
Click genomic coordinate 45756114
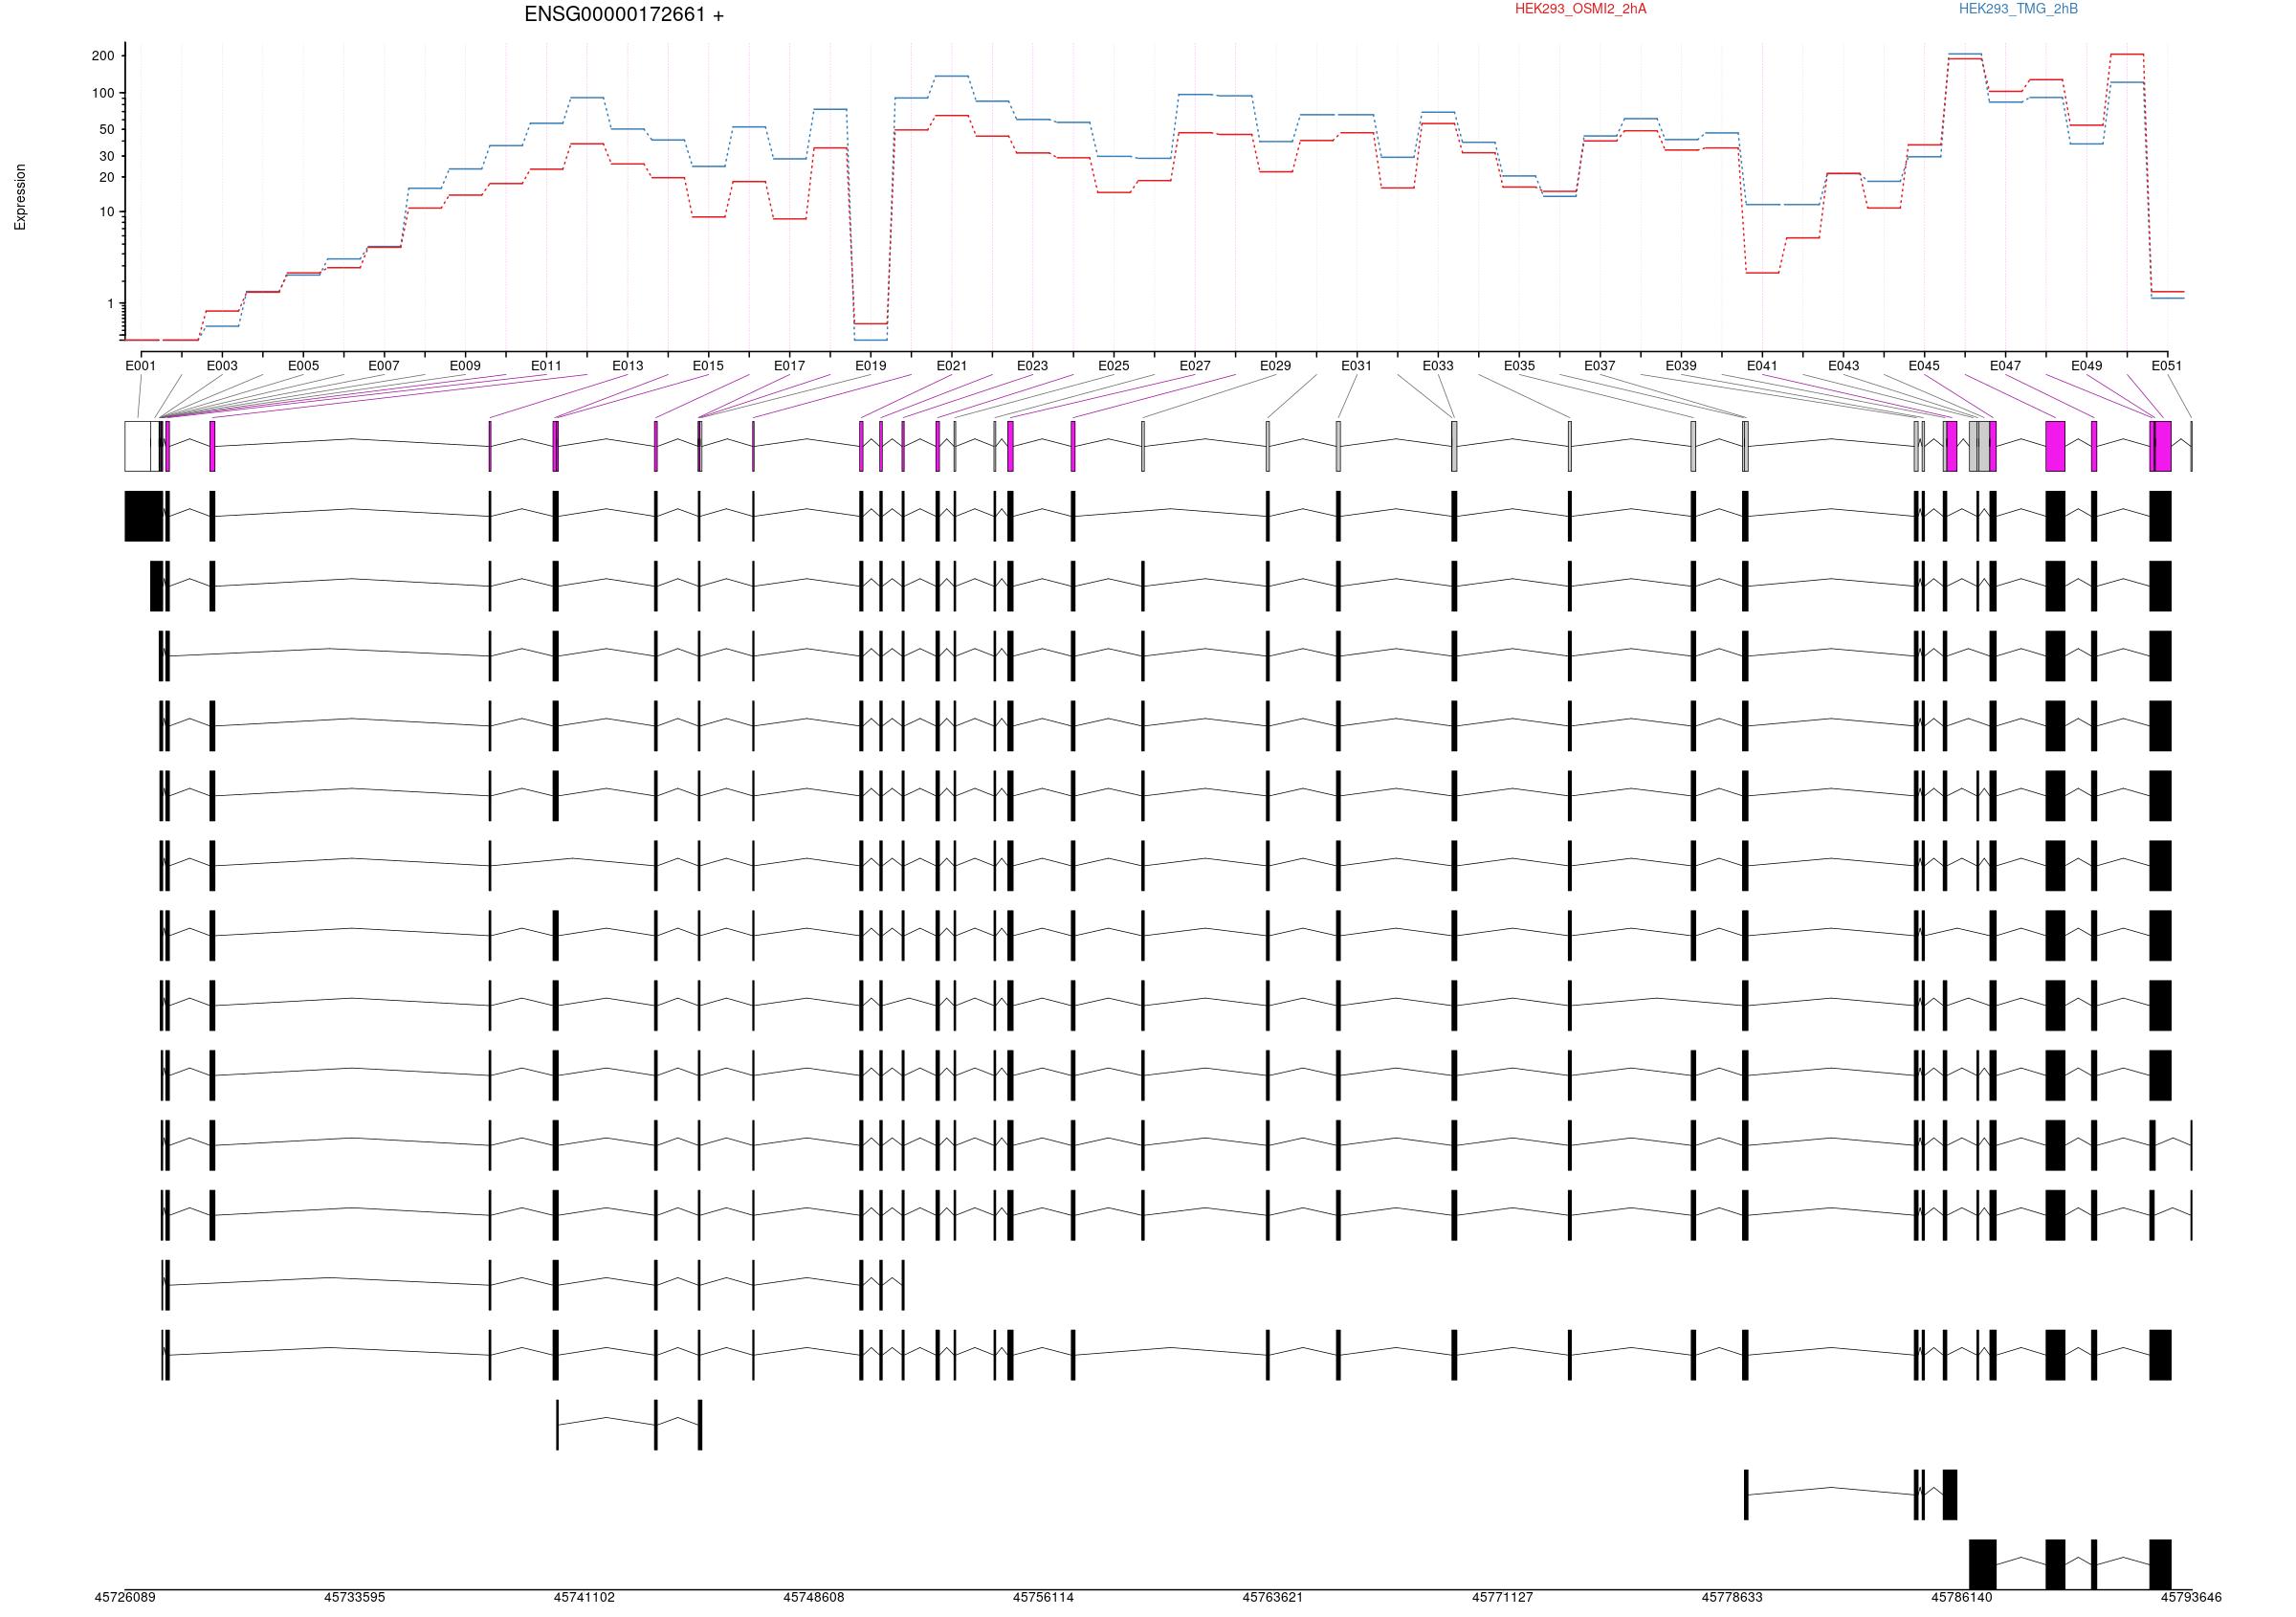1044,1598
